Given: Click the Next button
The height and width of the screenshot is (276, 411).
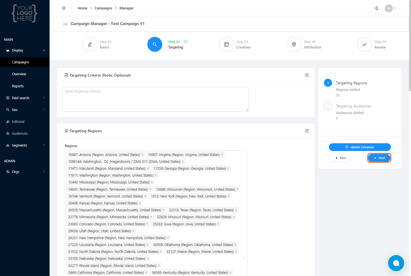Looking at the screenshot, I should pyautogui.click(x=379, y=158).
